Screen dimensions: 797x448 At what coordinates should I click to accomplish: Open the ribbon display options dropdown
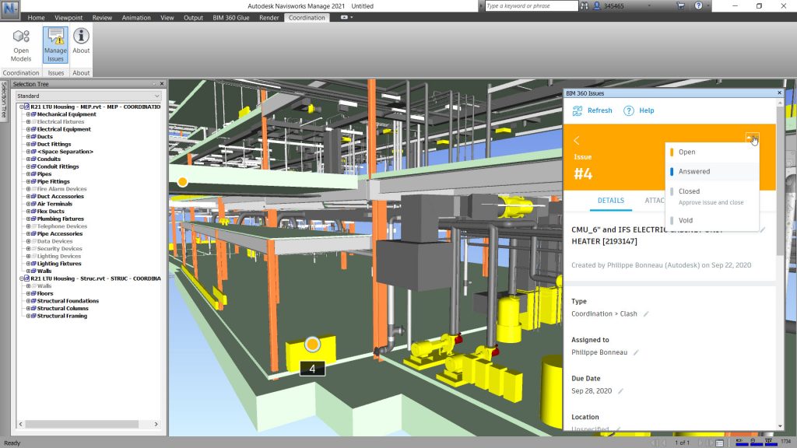pyautogui.click(x=346, y=17)
